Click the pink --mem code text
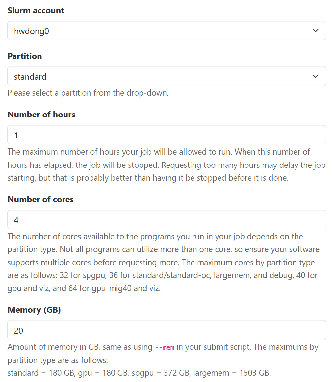This screenshot has width=335, height=382. [164, 347]
